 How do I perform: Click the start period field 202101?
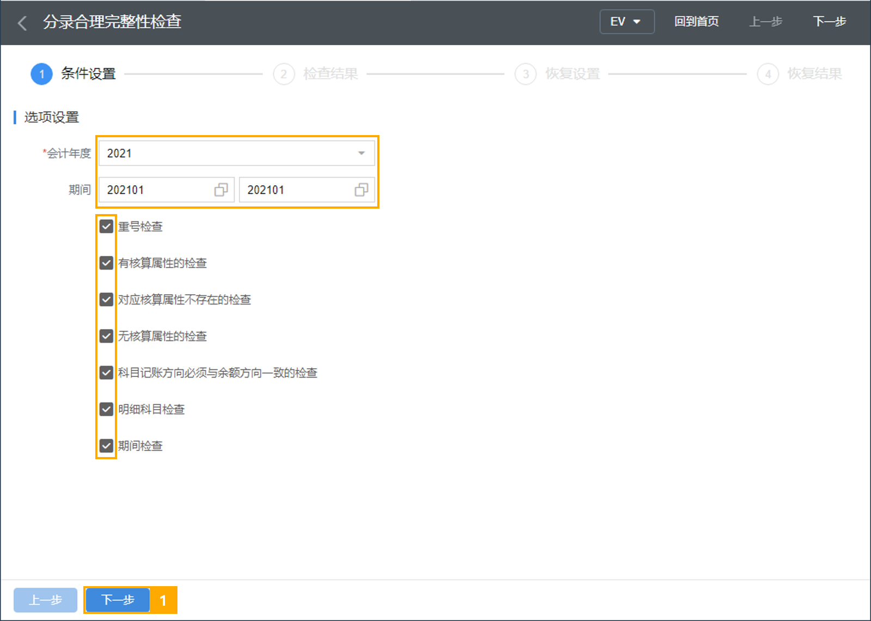tap(166, 190)
